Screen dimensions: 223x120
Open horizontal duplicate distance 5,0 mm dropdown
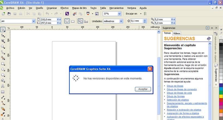point(172,19)
